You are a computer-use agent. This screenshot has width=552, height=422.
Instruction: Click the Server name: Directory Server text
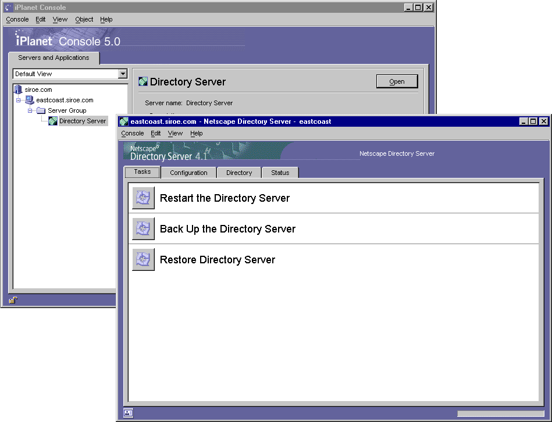pyautogui.click(x=188, y=103)
